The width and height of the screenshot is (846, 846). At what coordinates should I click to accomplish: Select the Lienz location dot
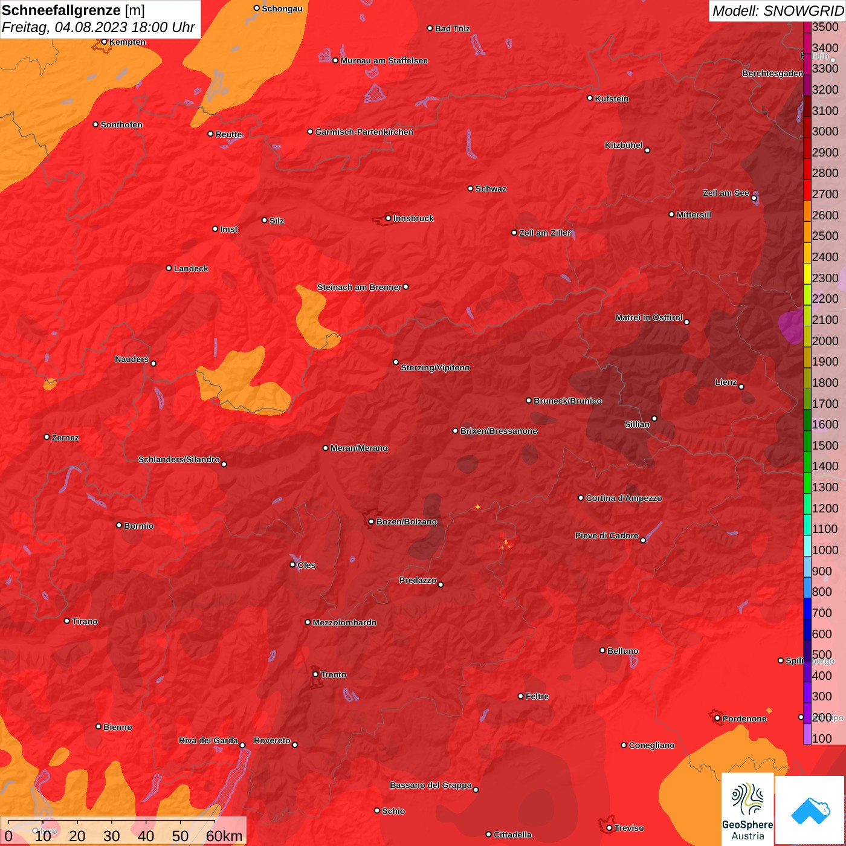[x=741, y=387]
